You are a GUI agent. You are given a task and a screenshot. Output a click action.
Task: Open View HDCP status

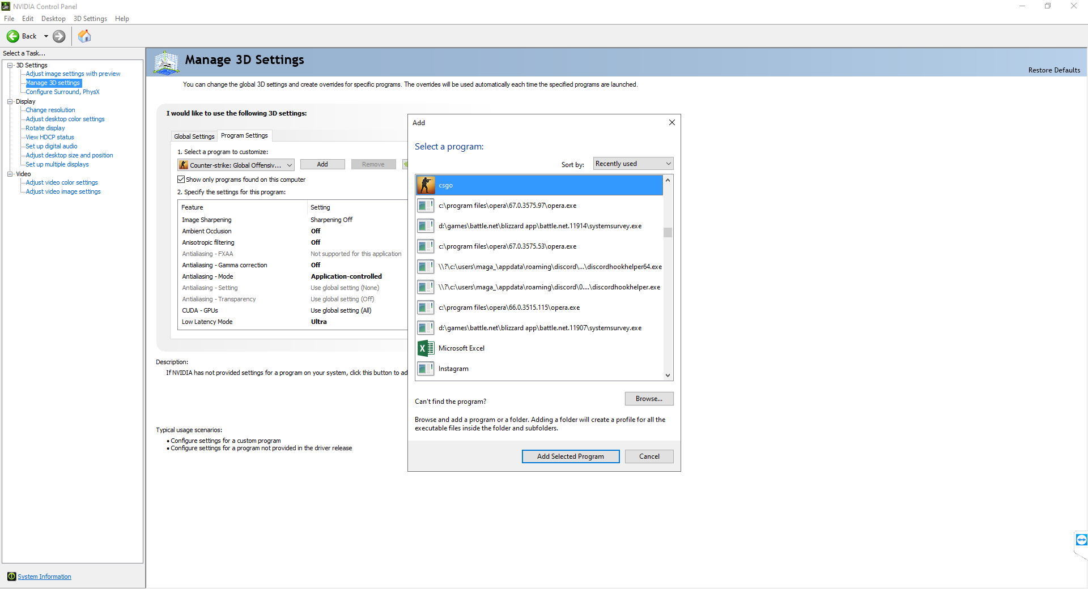(50, 137)
